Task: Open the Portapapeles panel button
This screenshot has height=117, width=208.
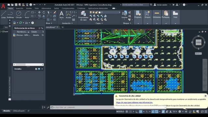Action: (x=166, y=15)
